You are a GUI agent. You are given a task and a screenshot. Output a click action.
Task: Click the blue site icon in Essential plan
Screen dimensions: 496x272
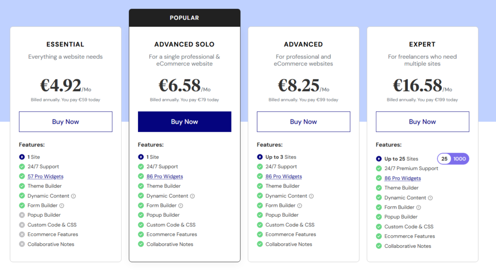point(22,157)
